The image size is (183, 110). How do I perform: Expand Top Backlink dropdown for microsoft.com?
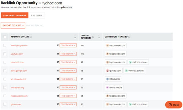(68, 62)
